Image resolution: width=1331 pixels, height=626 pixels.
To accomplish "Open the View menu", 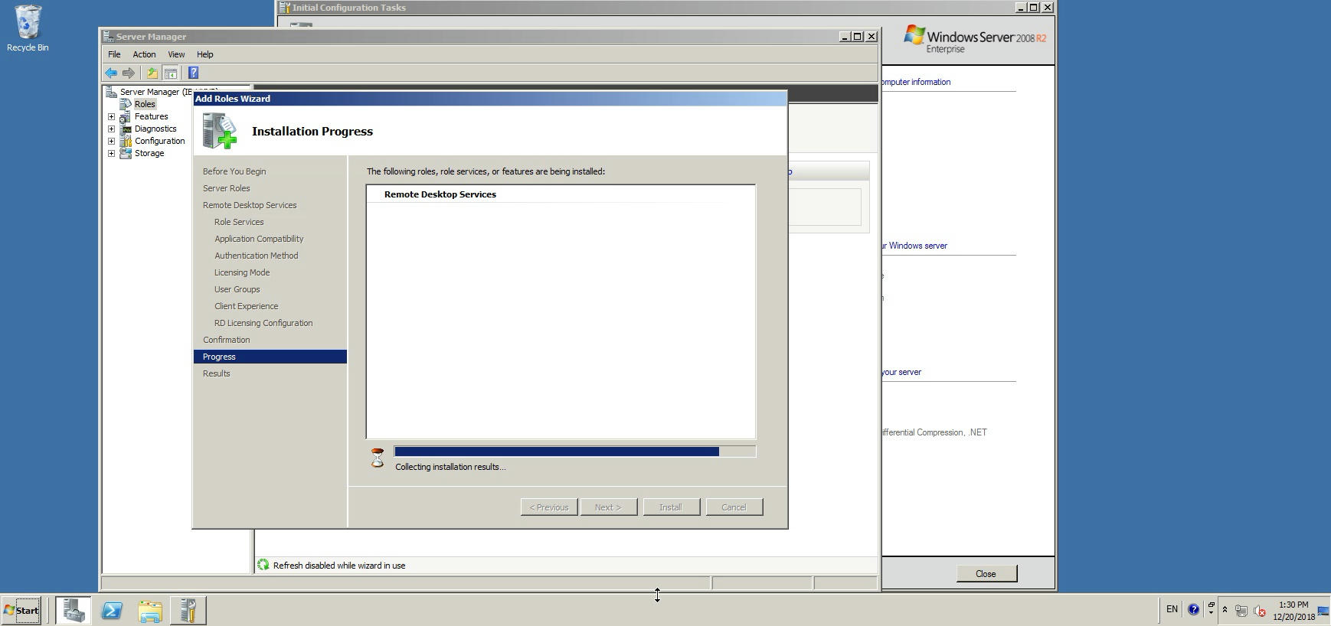I will click(176, 54).
